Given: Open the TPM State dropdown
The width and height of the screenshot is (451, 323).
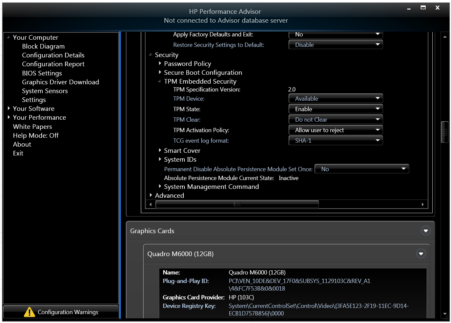Looking at the screenshot, I should (x=336, y=109).
